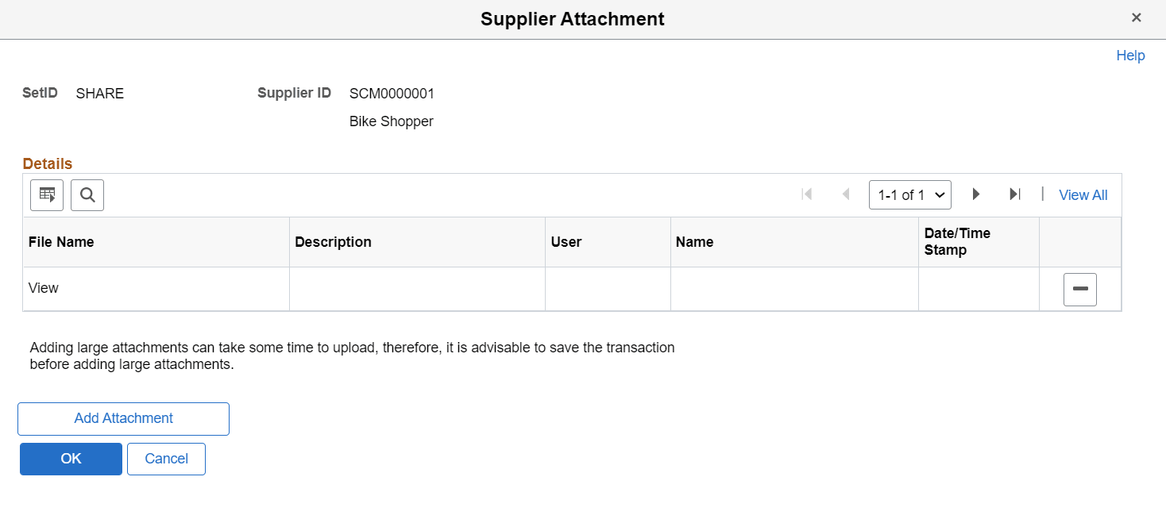This screenshot has width=1166, height=519.
Task: Confirm with the OK button
Action: pyautogui.click(x=70, y=459)
